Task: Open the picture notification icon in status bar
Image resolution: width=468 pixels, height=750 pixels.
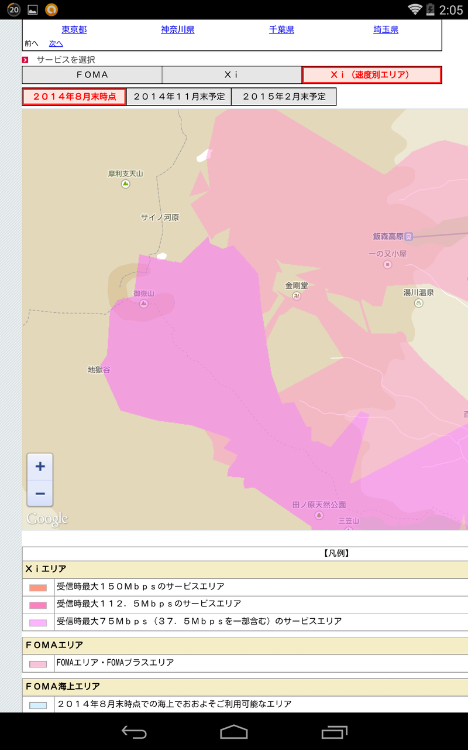Action: point(33,9)
